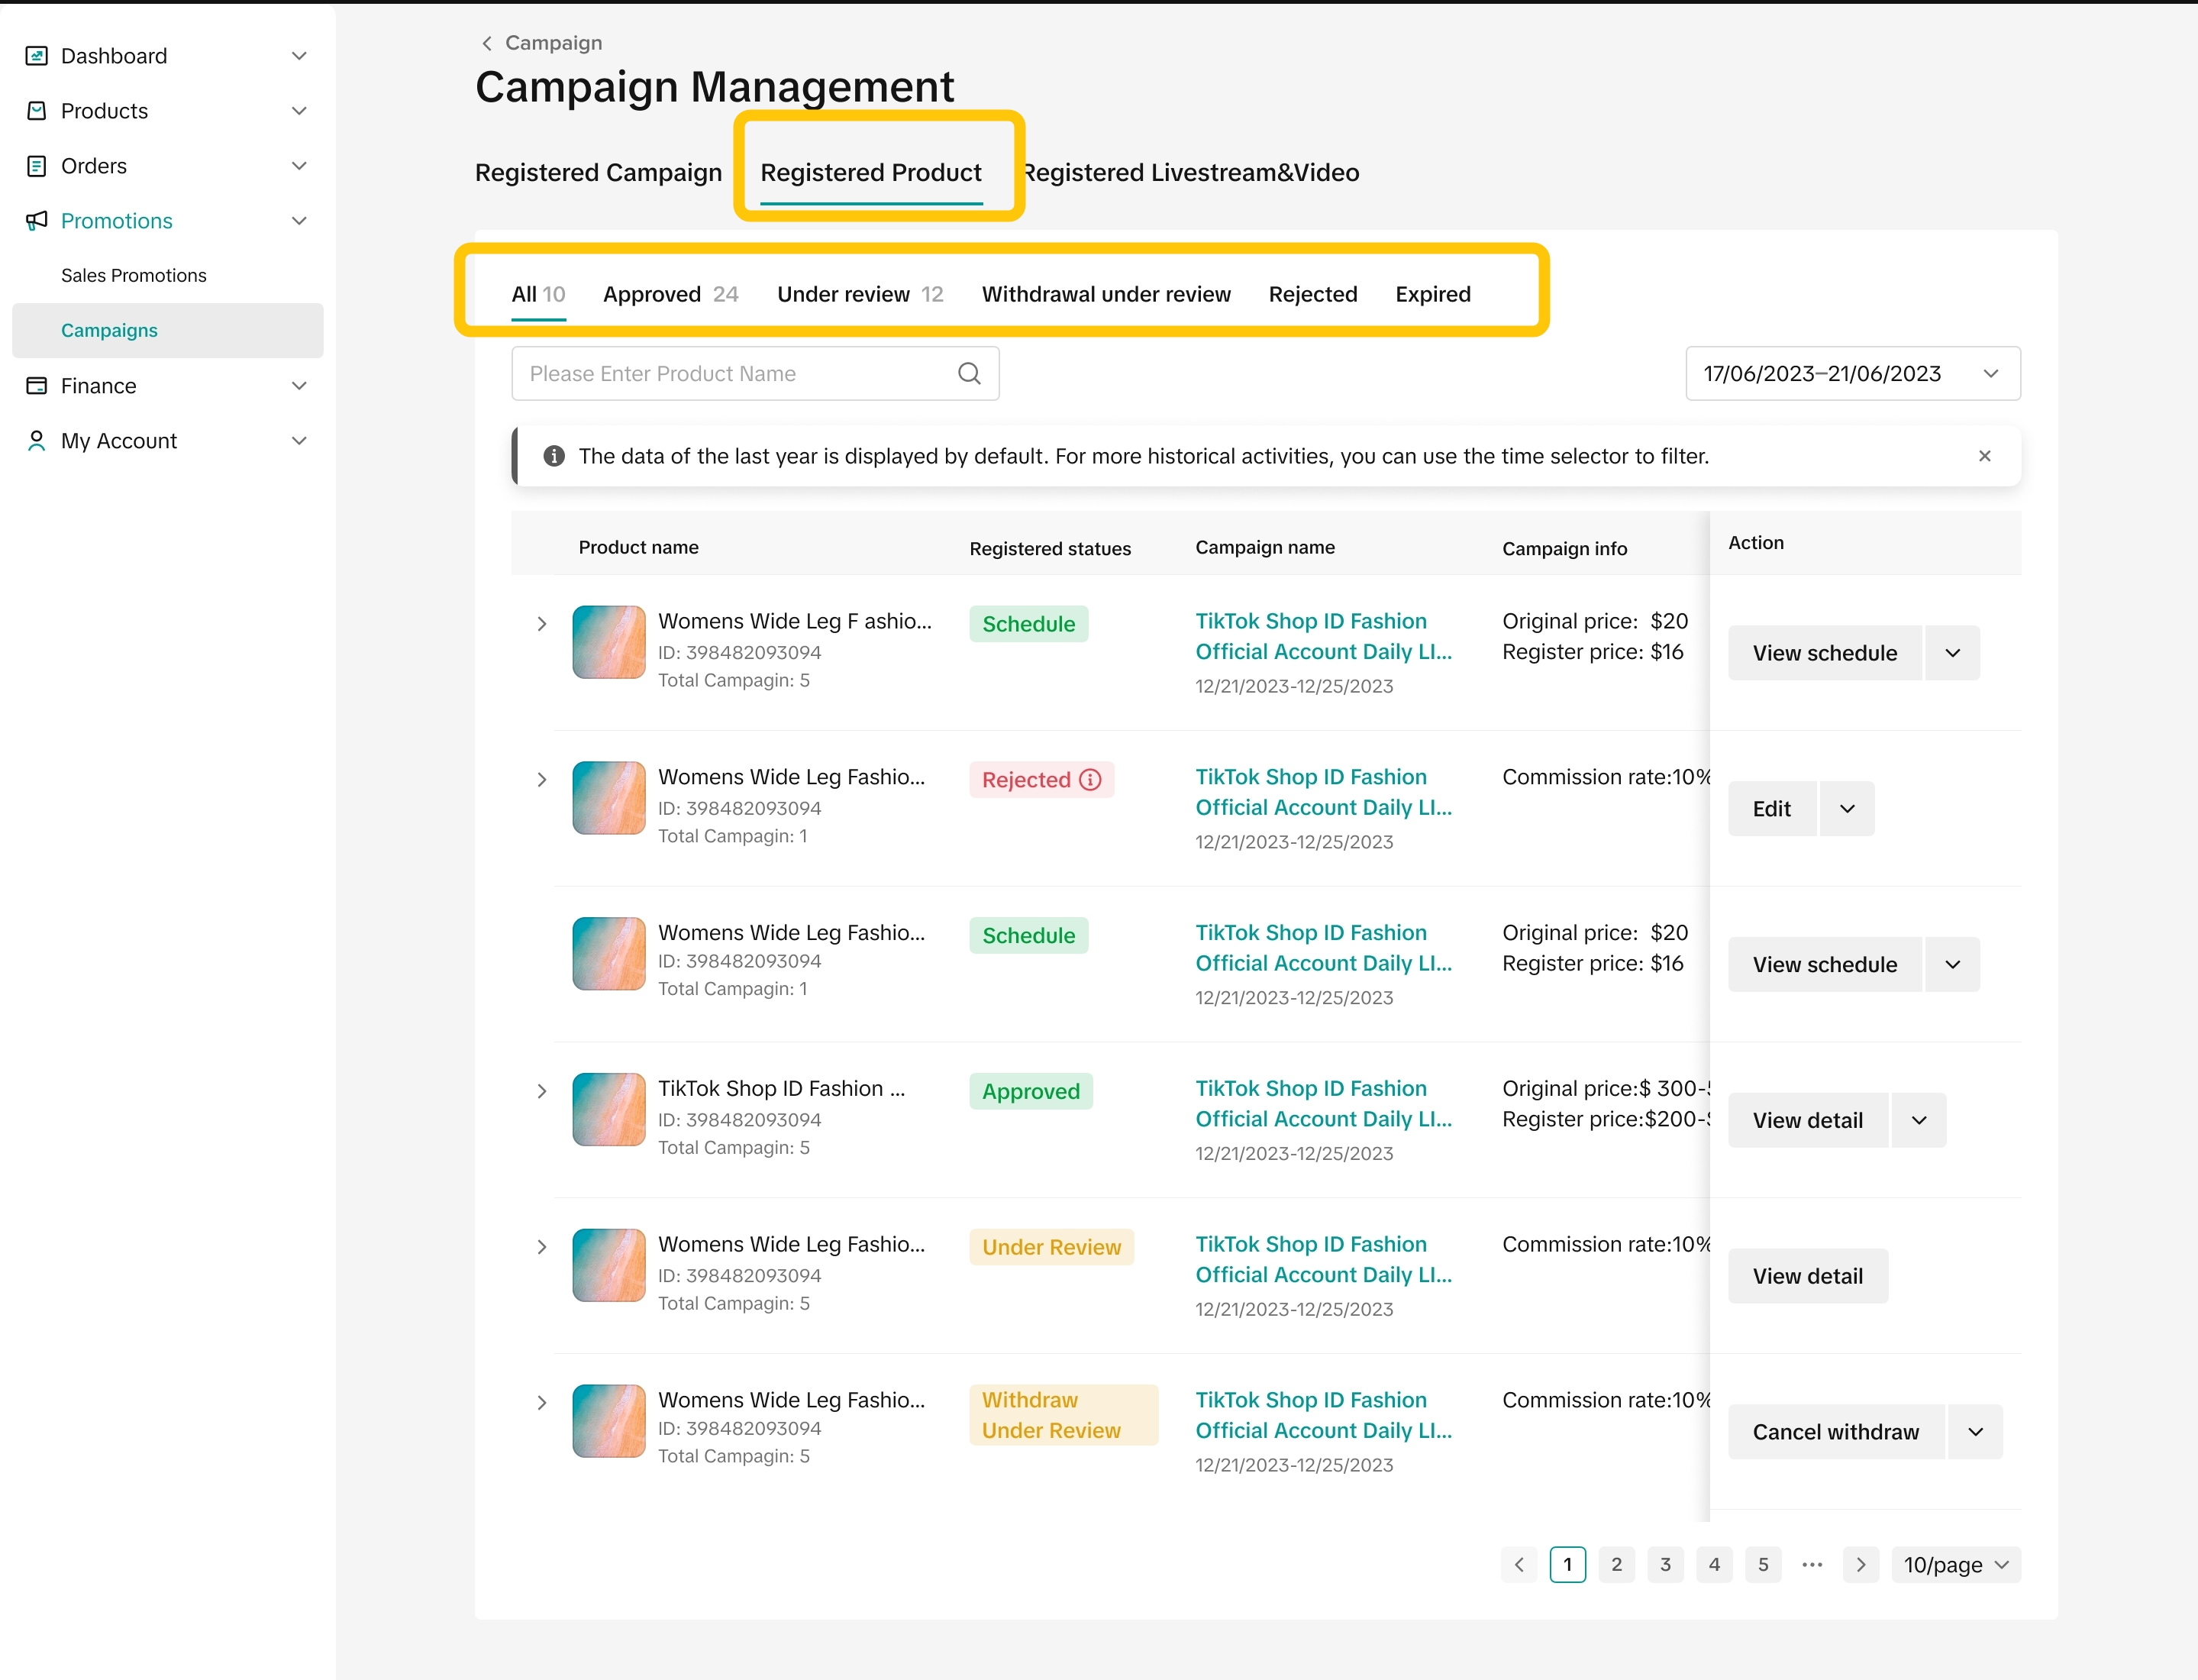The height and width of the screenshot is (1680, 2198).
Task: Click the Orders list icon
Action: (36, 166)
